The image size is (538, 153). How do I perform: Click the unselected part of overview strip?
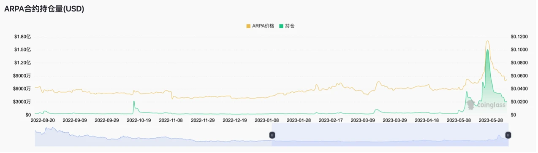pos(153,135)
